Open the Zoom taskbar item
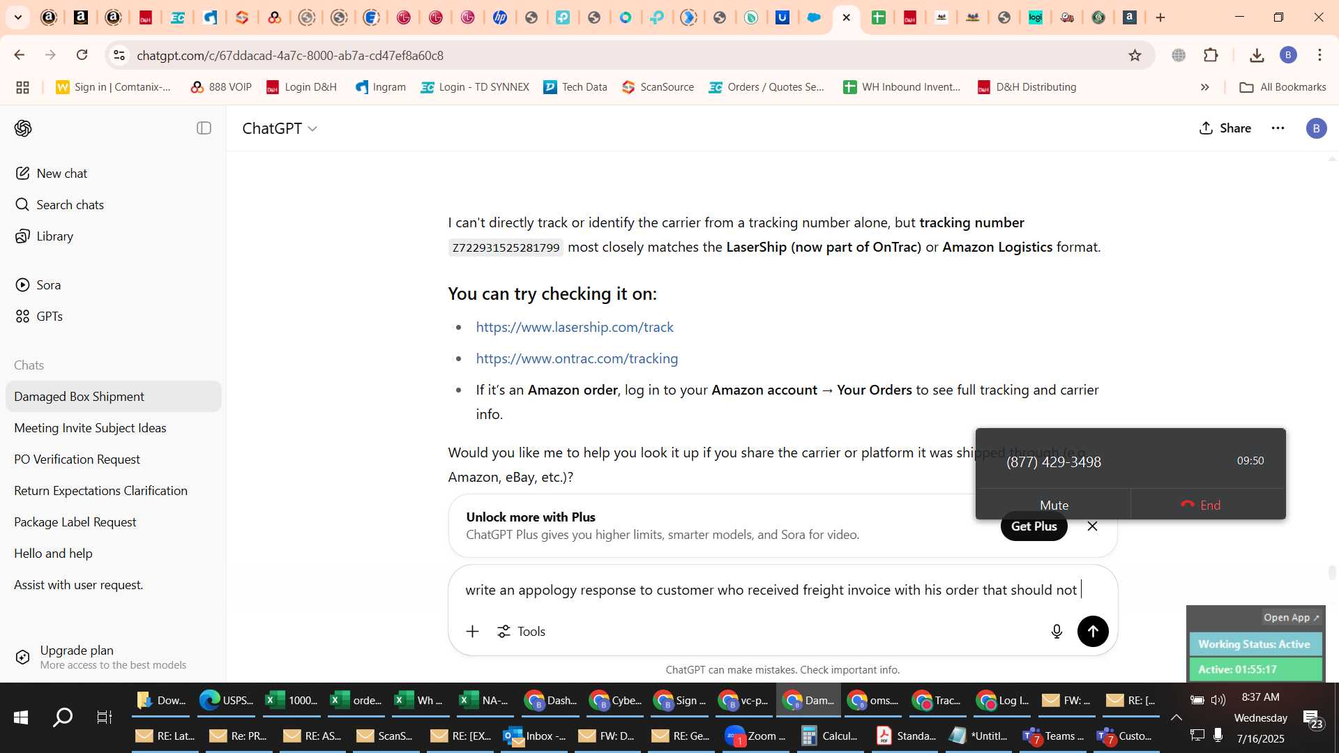Screen dimensions: 1339x753 [x=756, y=736]
